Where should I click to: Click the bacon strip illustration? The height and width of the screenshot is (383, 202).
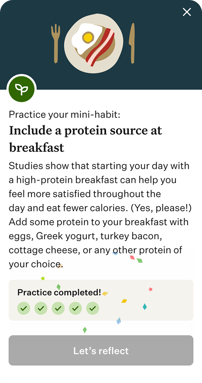(x=100, y=47)
